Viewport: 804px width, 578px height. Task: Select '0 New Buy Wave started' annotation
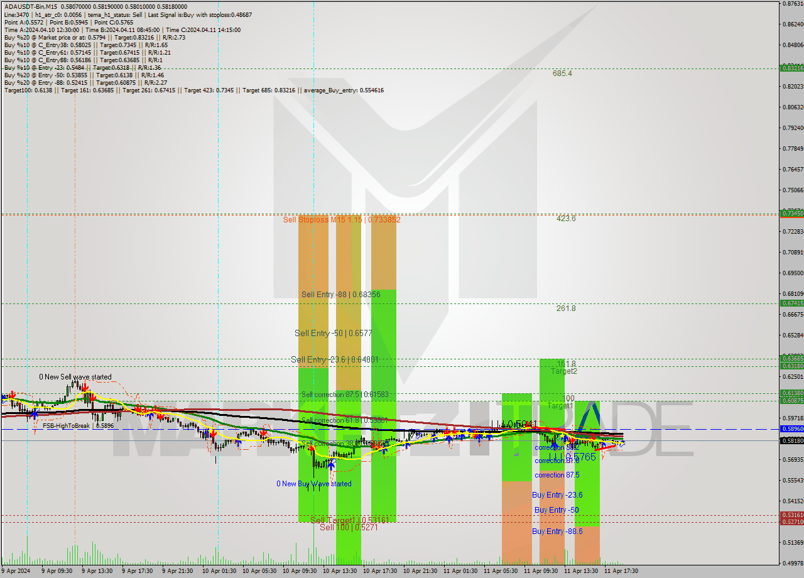pyautogui.click(x=314, y=484)
